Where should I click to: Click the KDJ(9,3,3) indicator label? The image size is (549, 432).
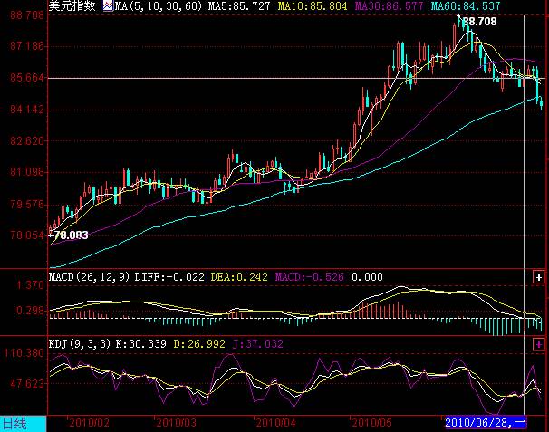click(x=80, y=344)
